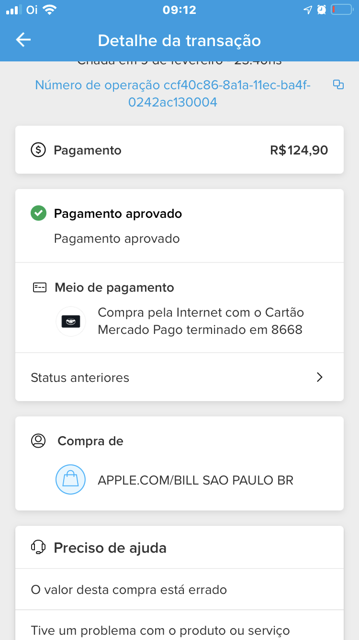Open the Status anteriores row
Screen dimensions: 359x640
click(179, 378)
